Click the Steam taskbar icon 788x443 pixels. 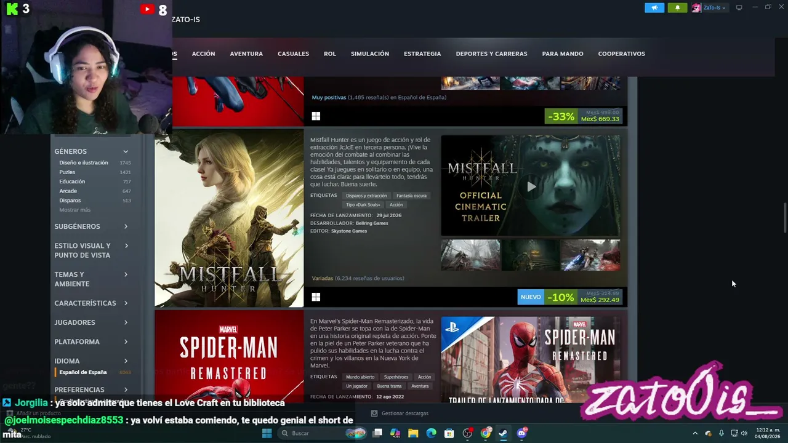tap(504, 433)
